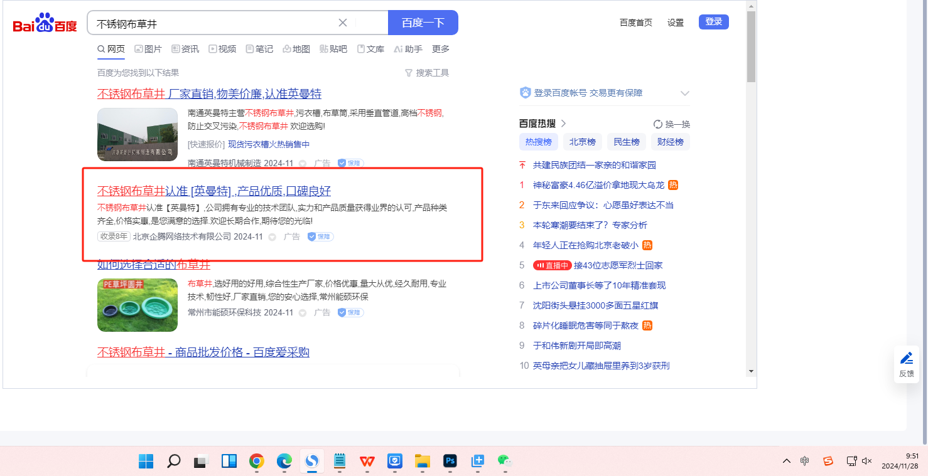Click the PE草坪圆井 result thumbnail

(138, 305)
